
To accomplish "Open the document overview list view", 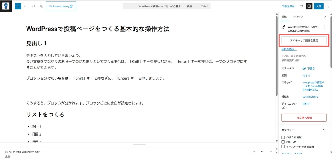I will [x=41, y=6].
